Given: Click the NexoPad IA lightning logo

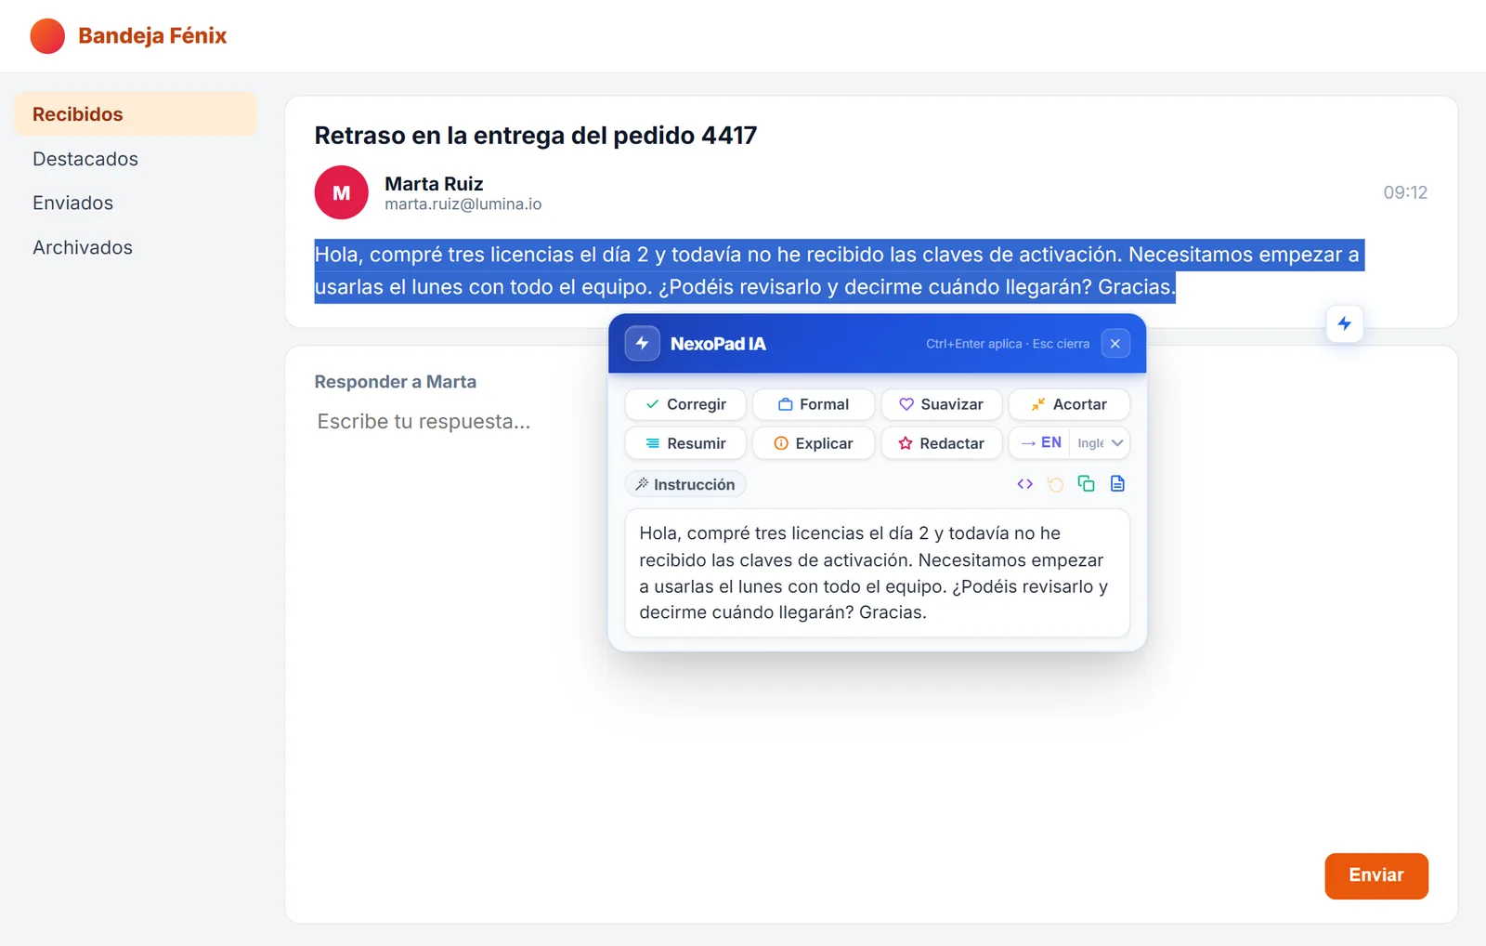Looking at the screenshot, I should (642, 343).
